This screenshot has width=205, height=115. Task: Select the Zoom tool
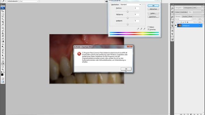tap(3, 70)
